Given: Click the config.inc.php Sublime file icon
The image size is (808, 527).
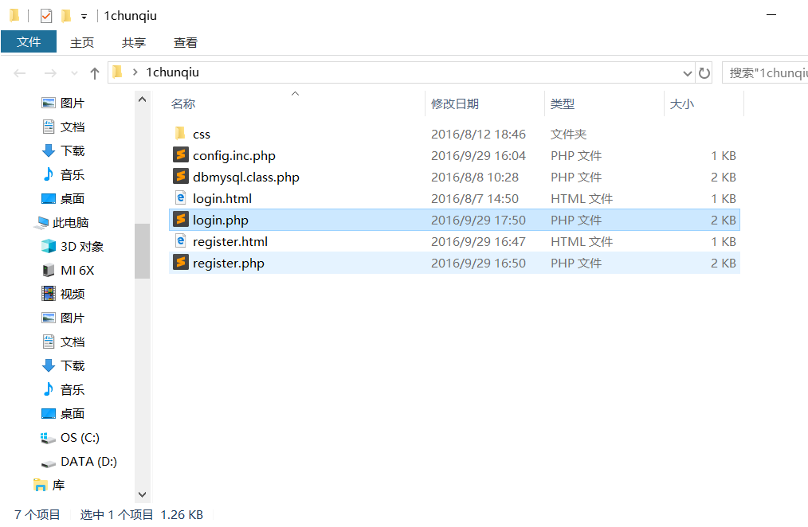Looking at the screenshot, I should (x=180, y=155).
